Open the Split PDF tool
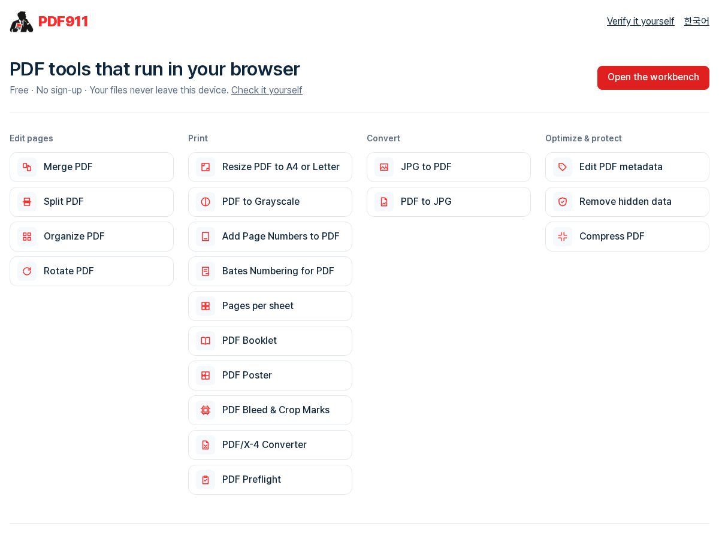 (92, 202)
